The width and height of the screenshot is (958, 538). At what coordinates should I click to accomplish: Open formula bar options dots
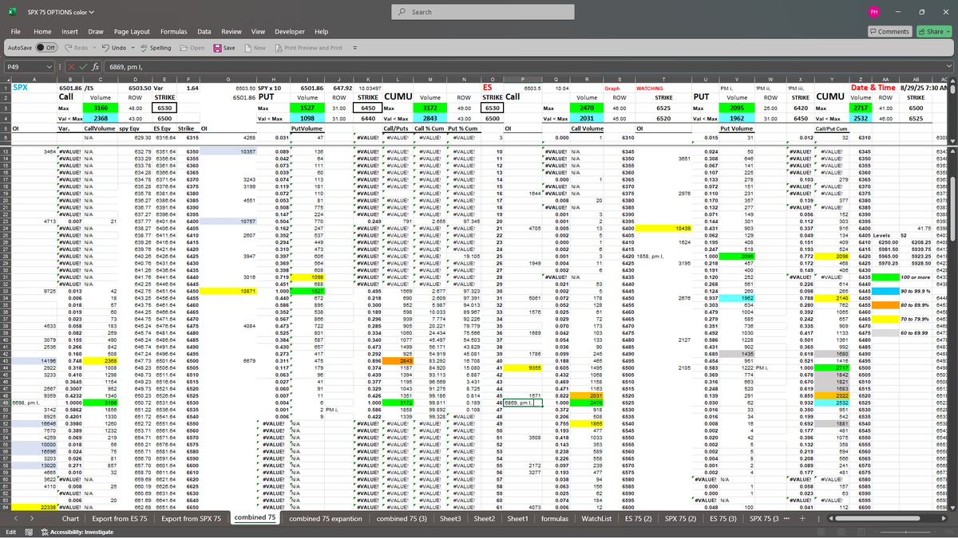click(x=61, y=68)
